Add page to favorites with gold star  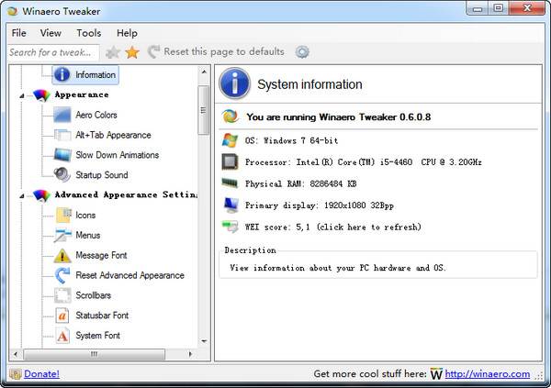point(132,52)
